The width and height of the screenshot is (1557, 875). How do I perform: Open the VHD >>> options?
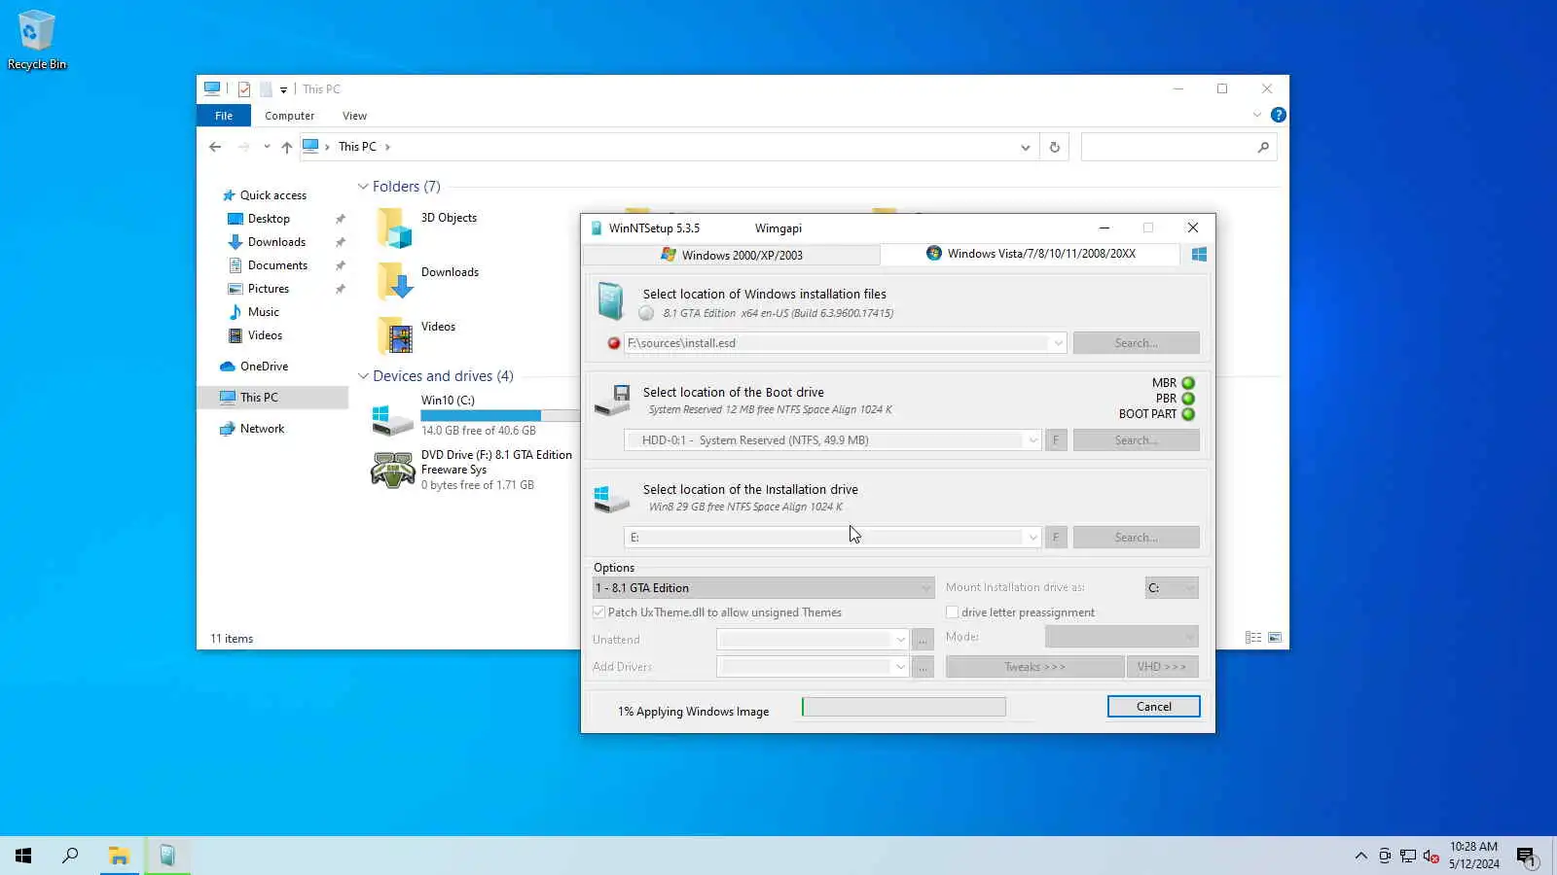point(1162,667)
